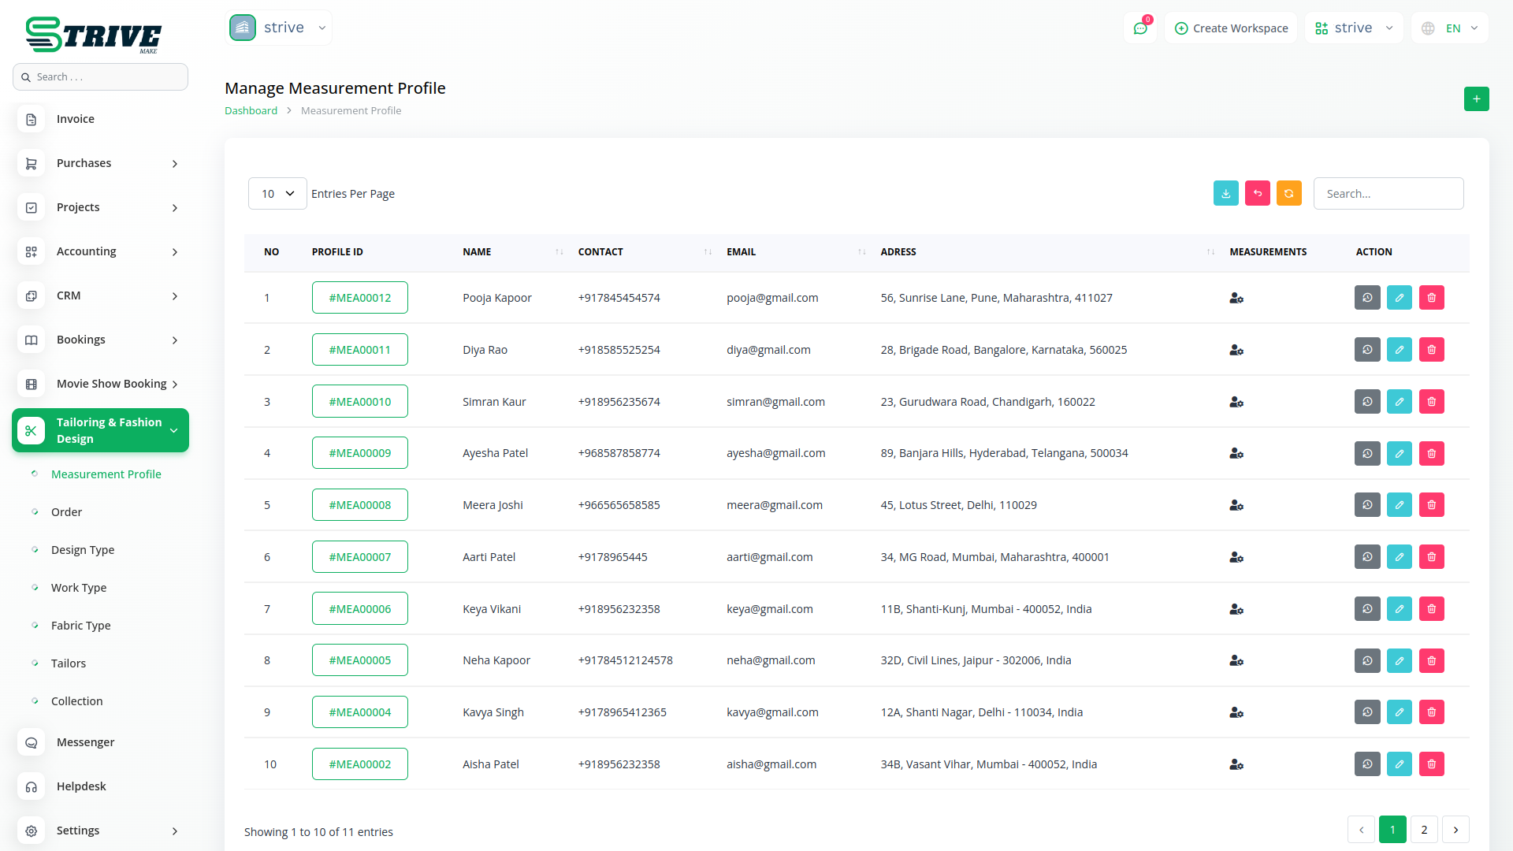
Task: Click the orange refresh icon button
Action: (x=1288, y=194)
